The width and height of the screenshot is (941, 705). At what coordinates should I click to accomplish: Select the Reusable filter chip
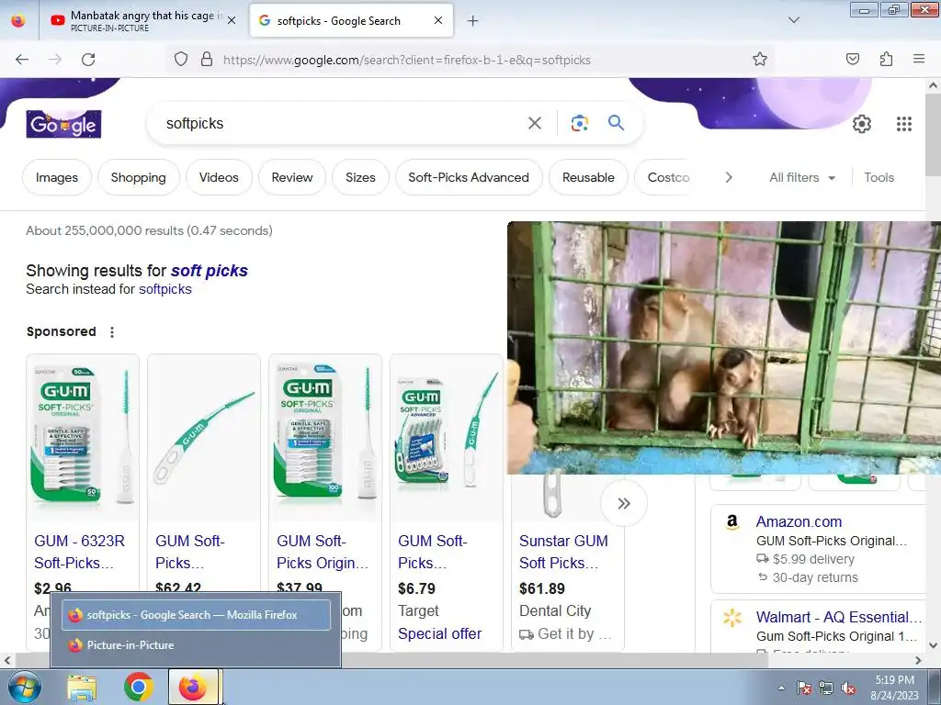point(588,177)
